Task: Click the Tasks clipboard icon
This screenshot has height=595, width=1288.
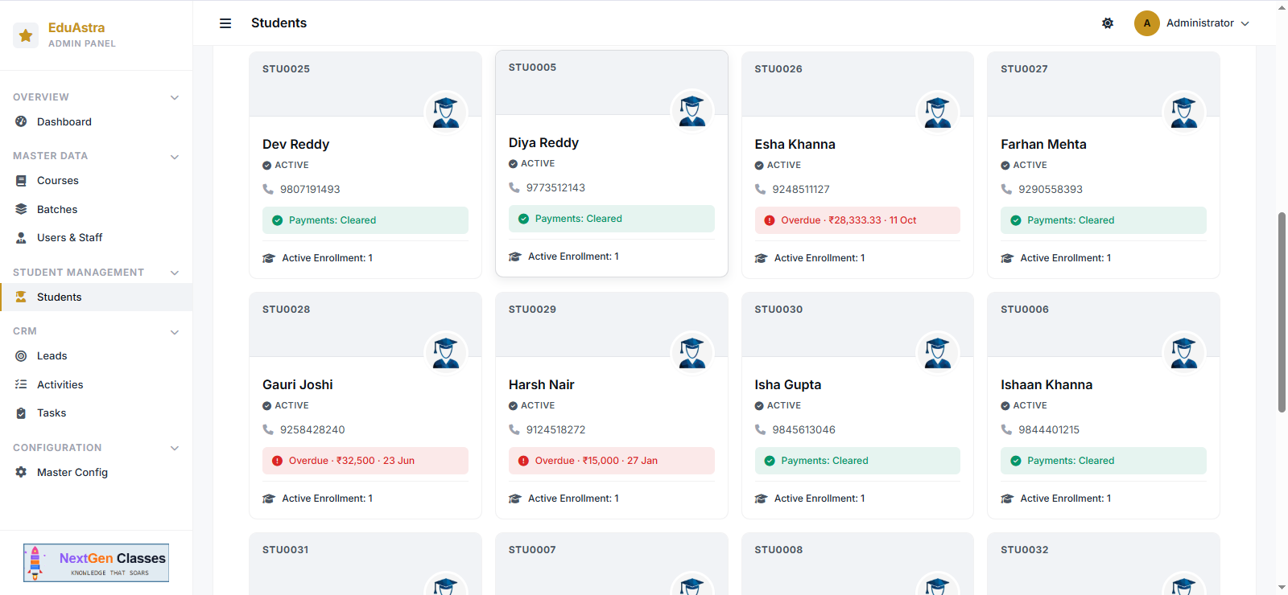Action: point(21,413)
